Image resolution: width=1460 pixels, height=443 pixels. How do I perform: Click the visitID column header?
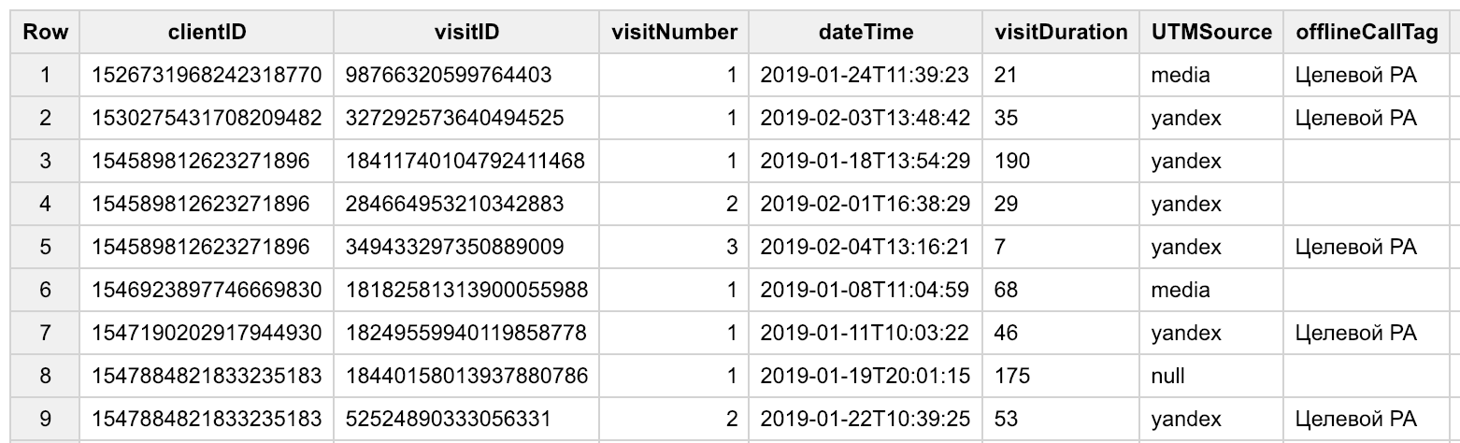pos(466,32)
